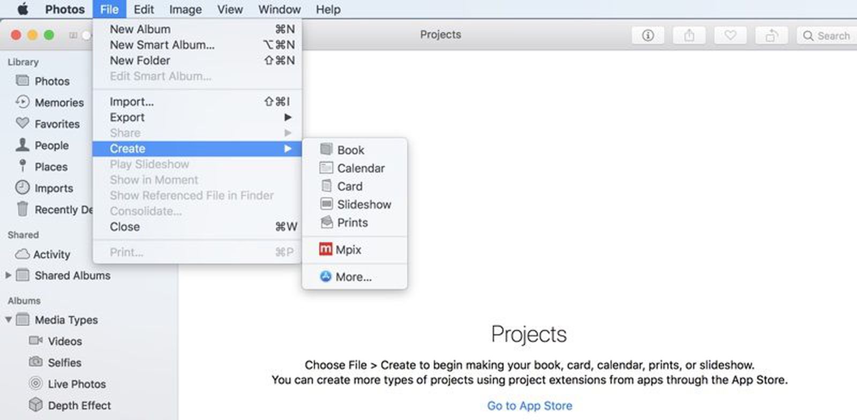Select Mpix from the Create submenu
857x420 pixels.
351,249
